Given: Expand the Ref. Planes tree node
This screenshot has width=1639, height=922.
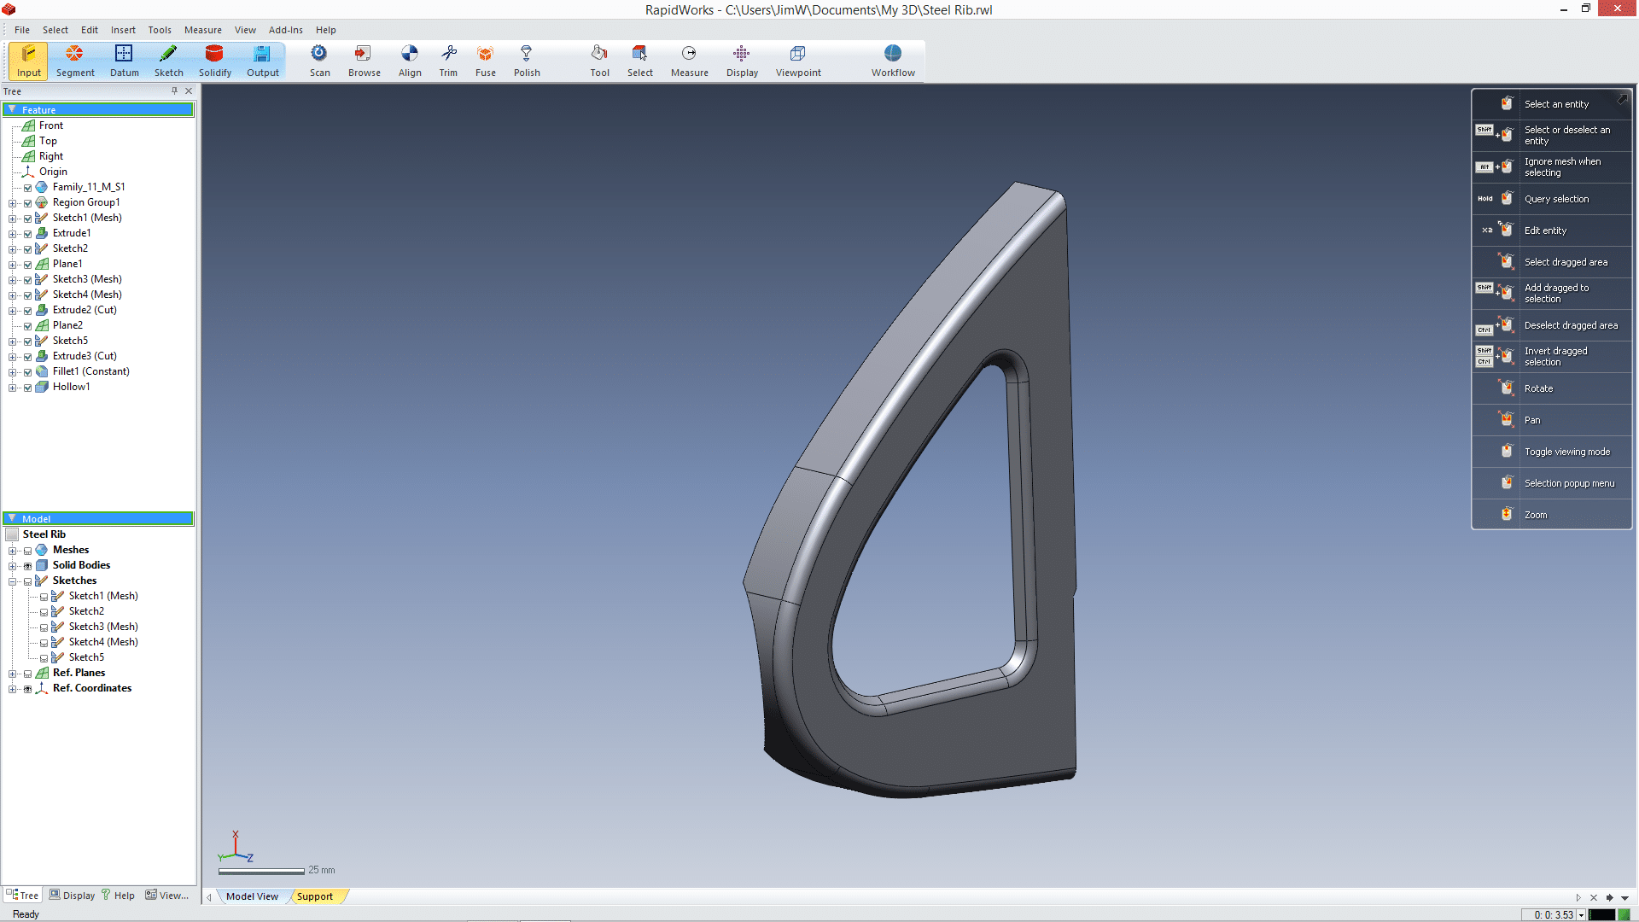Looking at the screenshot, I should (x=13, y=673).
